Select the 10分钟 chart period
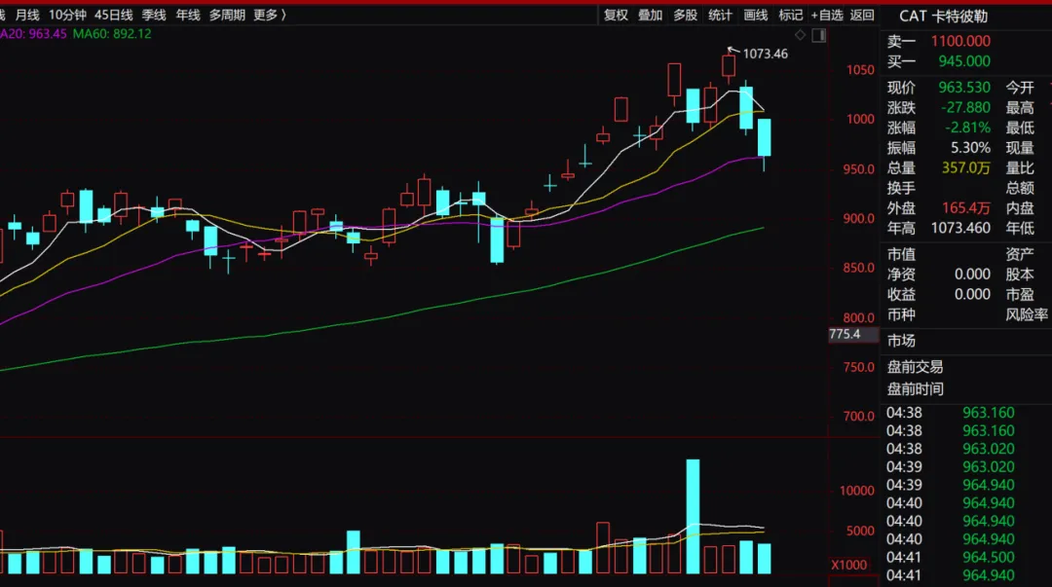Screen dimensions: 1052x587 coord(67,15)
